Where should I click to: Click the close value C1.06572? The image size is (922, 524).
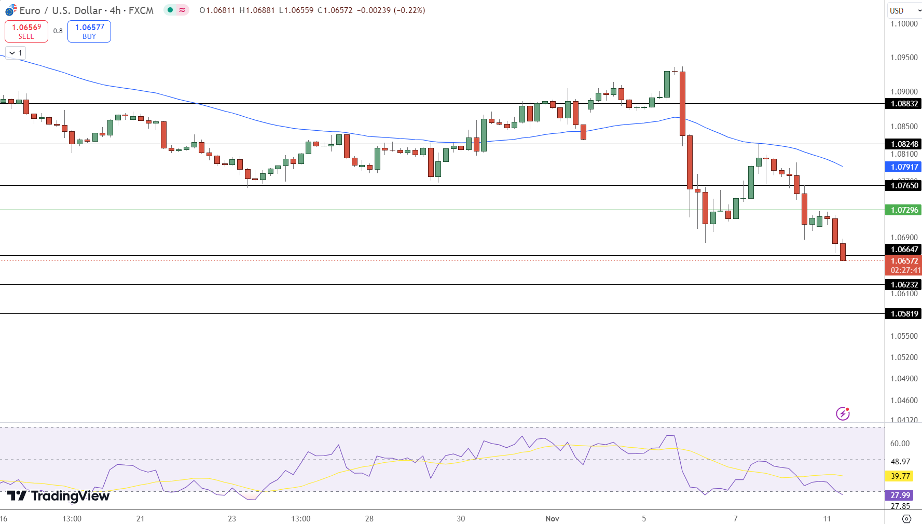(335, 10)
